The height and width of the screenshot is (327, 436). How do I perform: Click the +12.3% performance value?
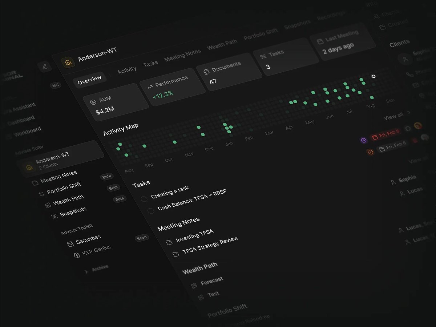pos(163,94)
